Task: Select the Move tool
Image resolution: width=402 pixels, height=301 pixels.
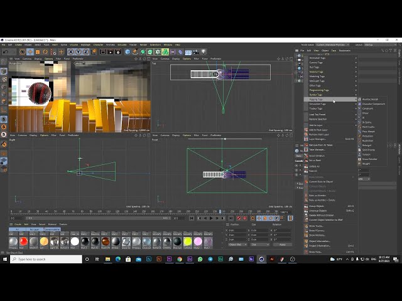Action: (30, 52)
